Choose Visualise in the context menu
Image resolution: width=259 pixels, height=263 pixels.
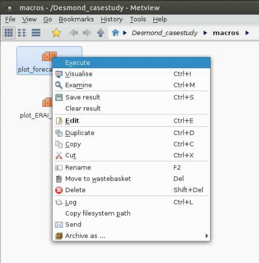(131, 74)
